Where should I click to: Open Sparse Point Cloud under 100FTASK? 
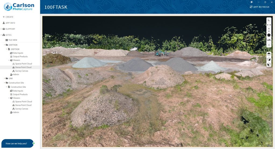23,64
